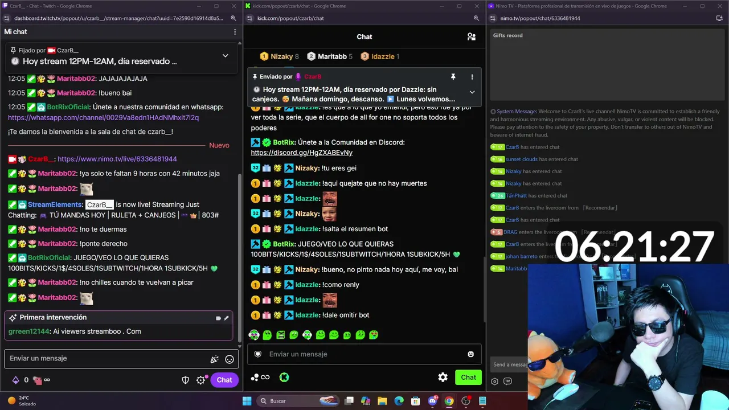
Task: Select angry green Kick quick emote
Action: pyautogui.click(x=281, y=335)
